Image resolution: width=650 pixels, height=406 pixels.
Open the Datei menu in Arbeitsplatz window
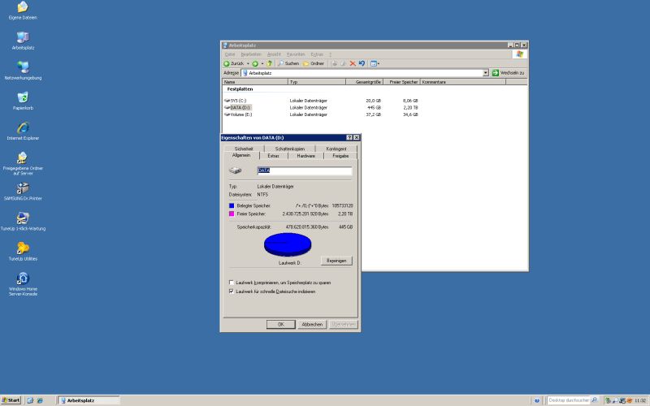point(230,54)
